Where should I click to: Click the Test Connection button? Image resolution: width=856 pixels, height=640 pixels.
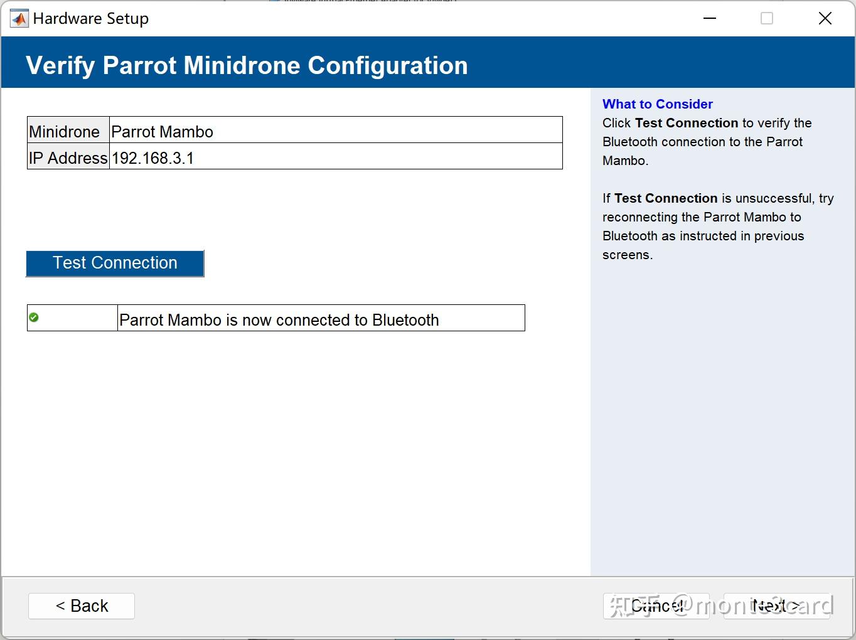click(x=115, y=263)
